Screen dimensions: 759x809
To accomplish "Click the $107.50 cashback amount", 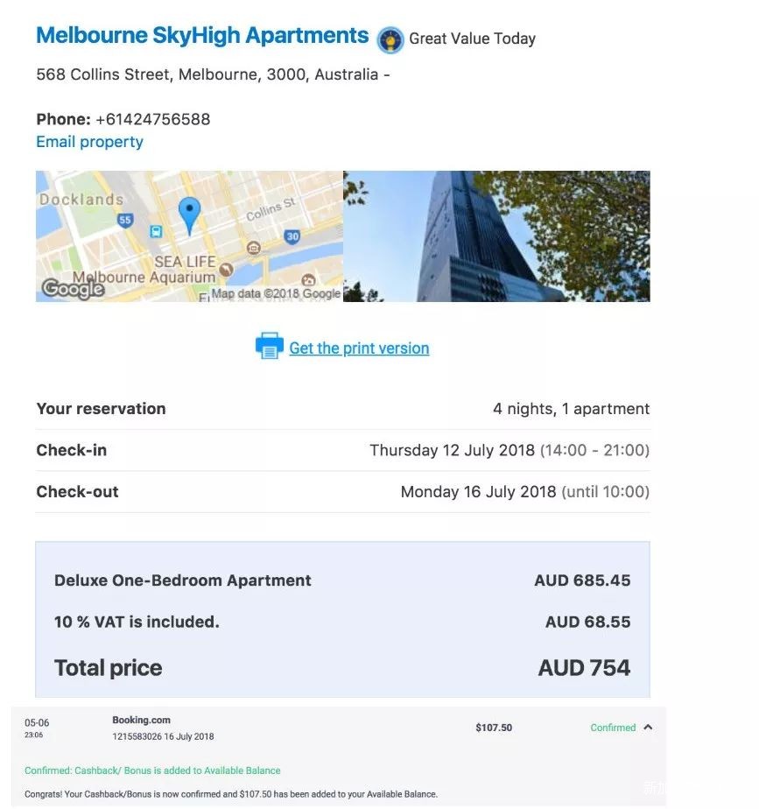I will pyautogui.click(x=494, y=728).
